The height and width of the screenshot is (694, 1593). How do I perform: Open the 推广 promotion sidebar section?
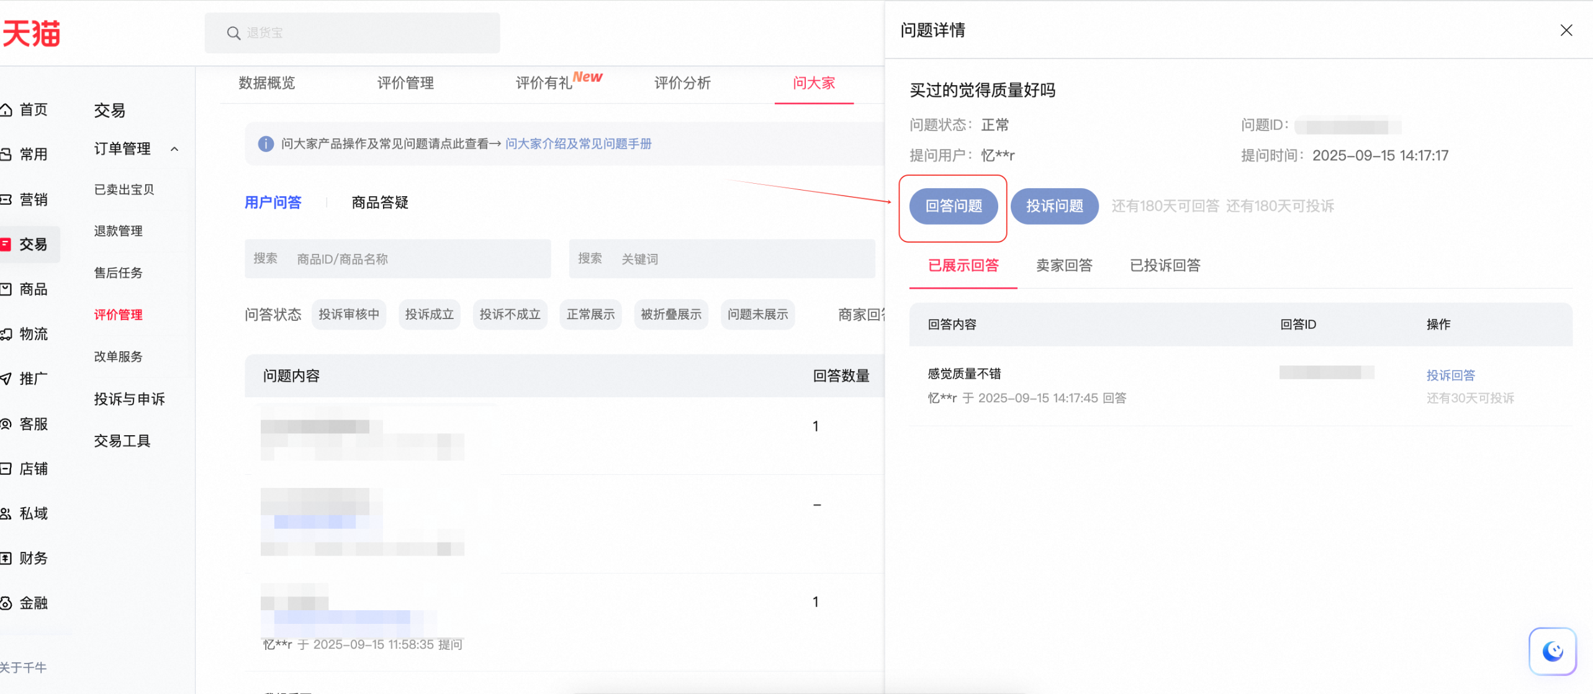click(24, 379)
